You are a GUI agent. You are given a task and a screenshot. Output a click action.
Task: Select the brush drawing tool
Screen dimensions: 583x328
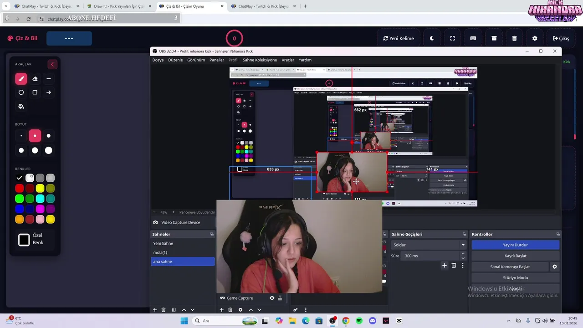tap(21, 79)
